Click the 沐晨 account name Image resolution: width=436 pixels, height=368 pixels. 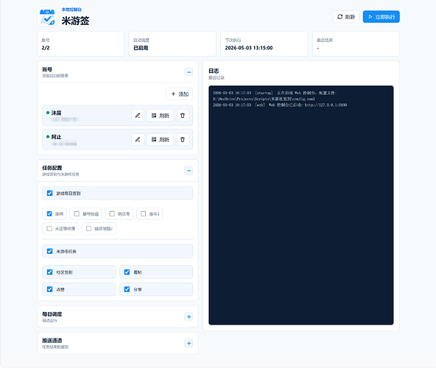pos(56,113)
